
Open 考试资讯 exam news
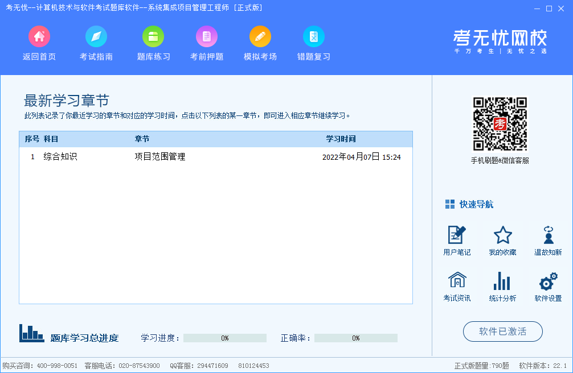pos(457,281)
